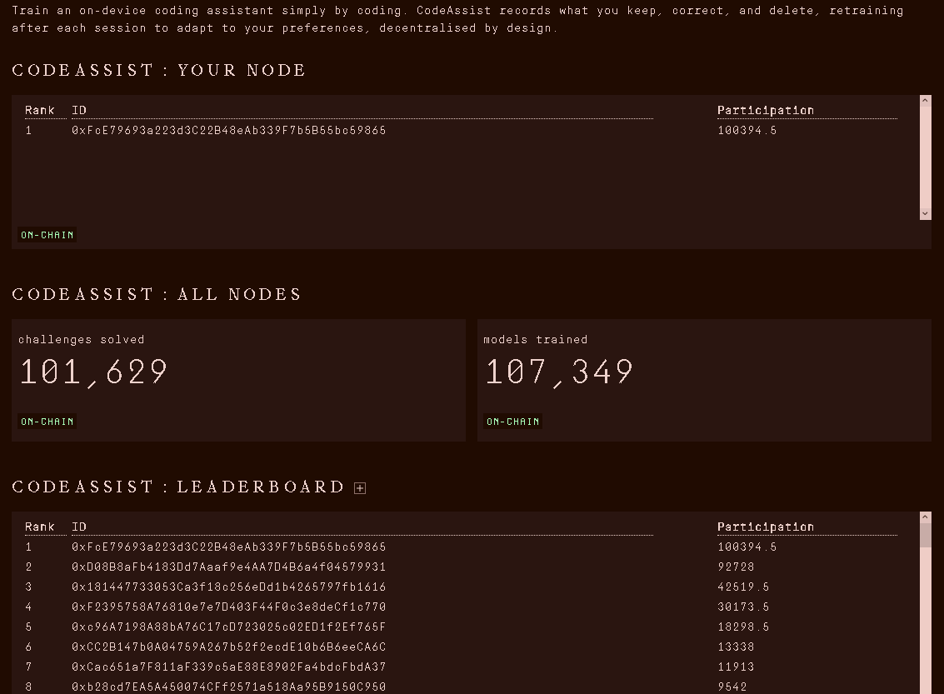Select leaderboard ID 0xc96A7198A88bA76C

coord(229,627)
